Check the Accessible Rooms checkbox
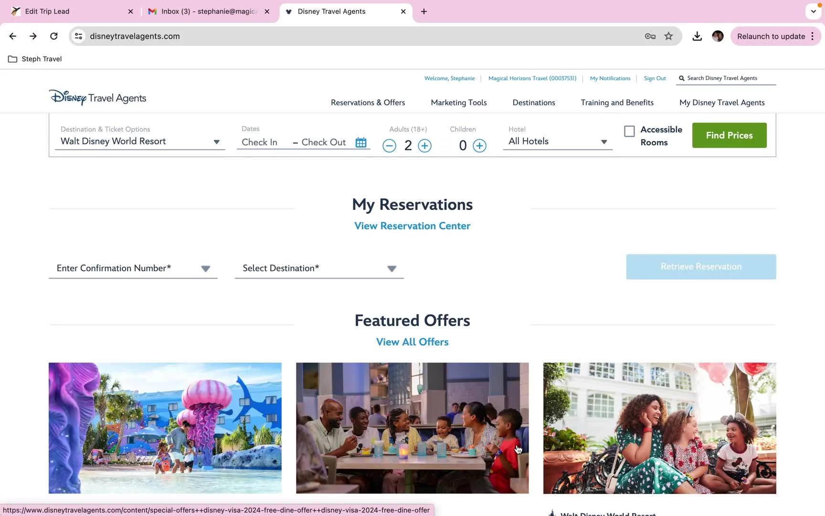 click(629, 131)
